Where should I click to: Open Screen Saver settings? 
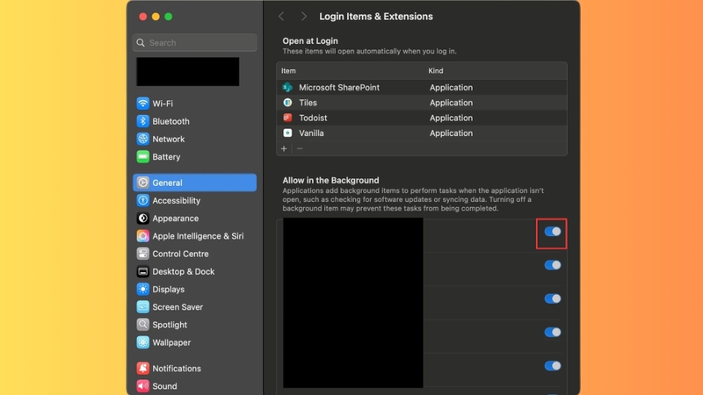(x=194, y=306)
